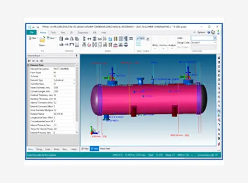The image size is (248, 183).
Task: Select the From Node row
Action: 52,72
